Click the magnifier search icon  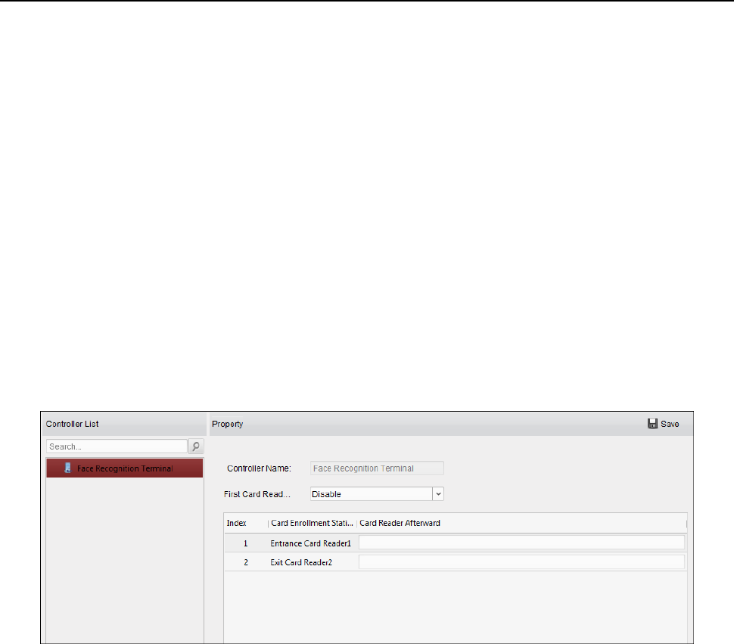tap(196, 446)
